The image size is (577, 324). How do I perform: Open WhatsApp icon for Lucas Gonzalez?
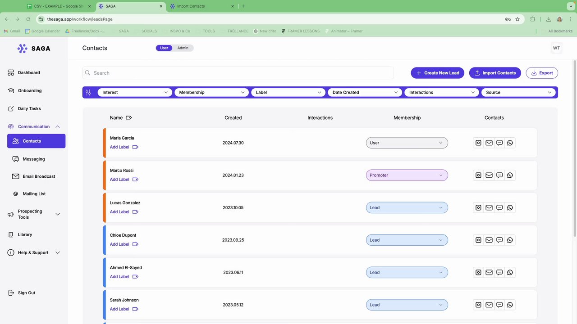tap(510, 207)
